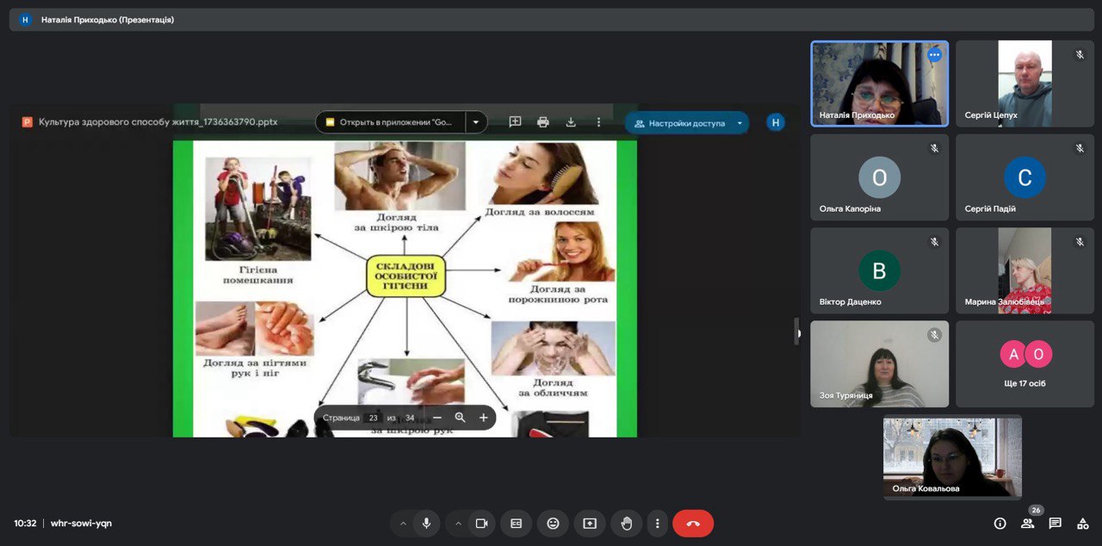Open the meeting chat panel
Image resolution: width=1102 pixels, height=546 pixels.
(x=1055, y=524)
